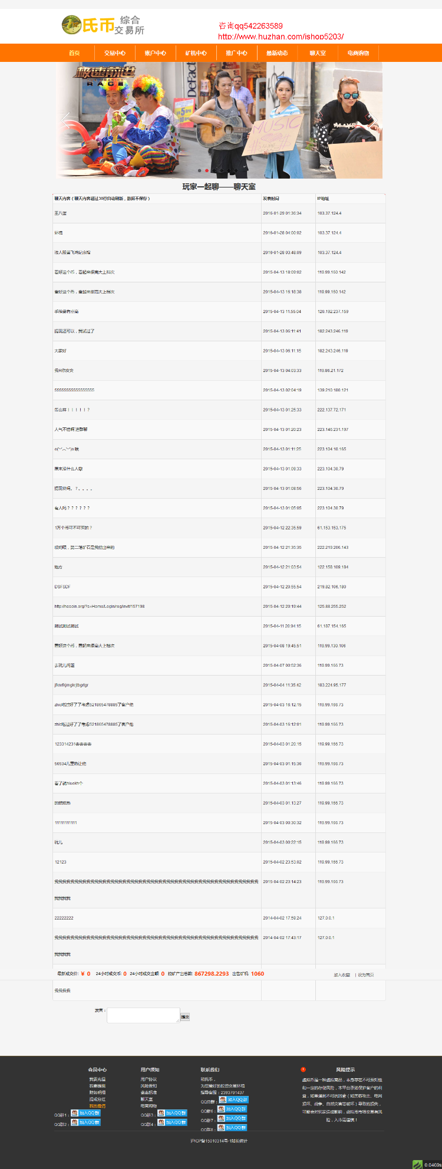This screenshot has height=1169, width=442.
Task: Click the QQ群2 join QQ group button
Action: pyautogui.click(x=85, y=1122)
